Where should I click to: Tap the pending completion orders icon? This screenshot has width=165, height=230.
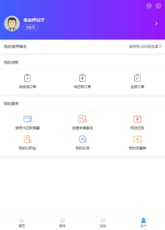point(27,78)
